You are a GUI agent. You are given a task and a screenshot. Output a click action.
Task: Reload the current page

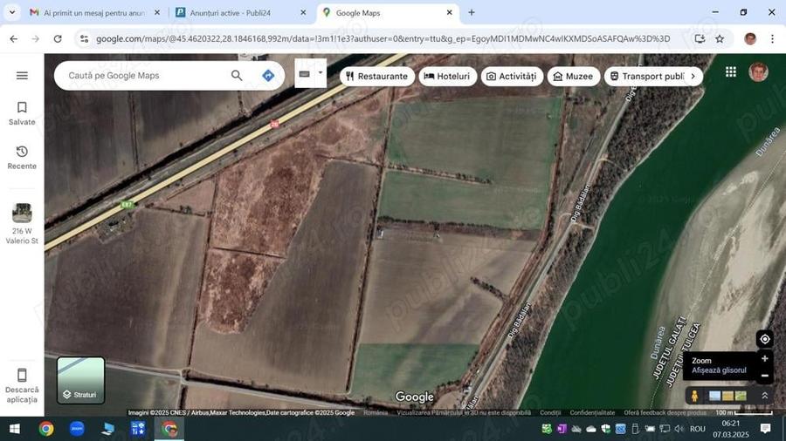coord(58,38)
